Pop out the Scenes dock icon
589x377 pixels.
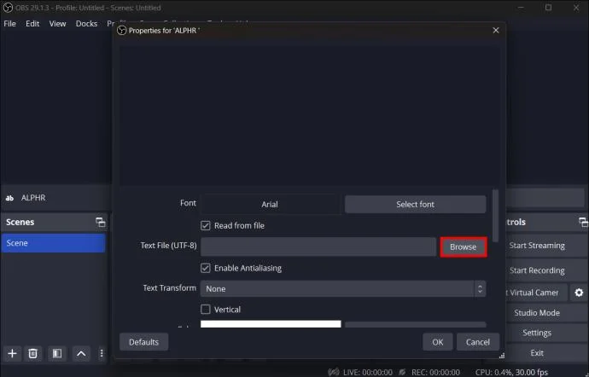pos(100,222)
